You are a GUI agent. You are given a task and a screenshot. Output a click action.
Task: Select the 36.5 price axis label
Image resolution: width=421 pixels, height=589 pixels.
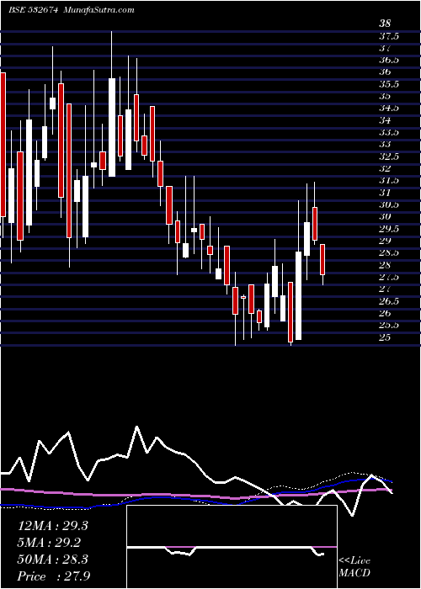388,60
